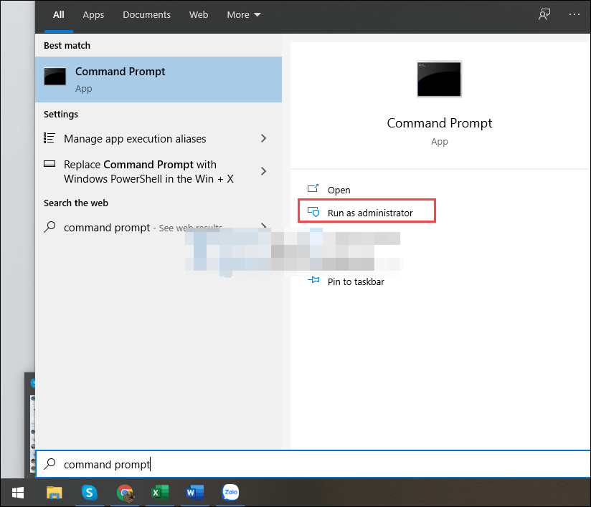Screen dimensions: 591x507
Task: Open Word from the taskbar
Action: coord(194,493)
